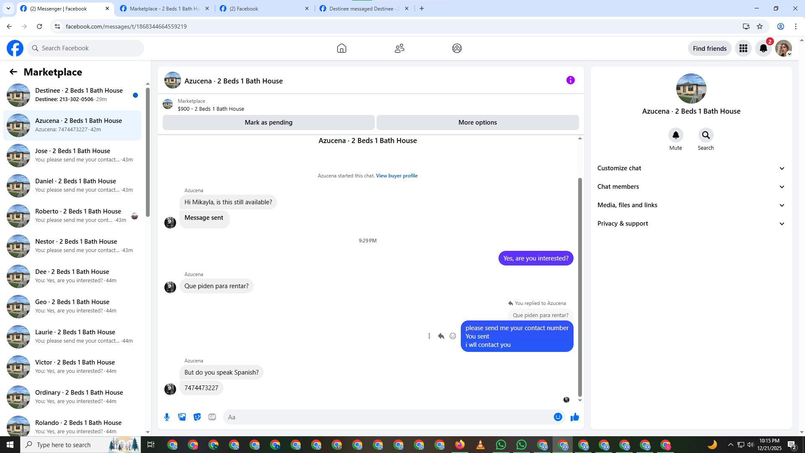The height and width of the screenshot is (453, 805).
Task: Expand Media, files and links section
Action: click(x=691, y=205)
